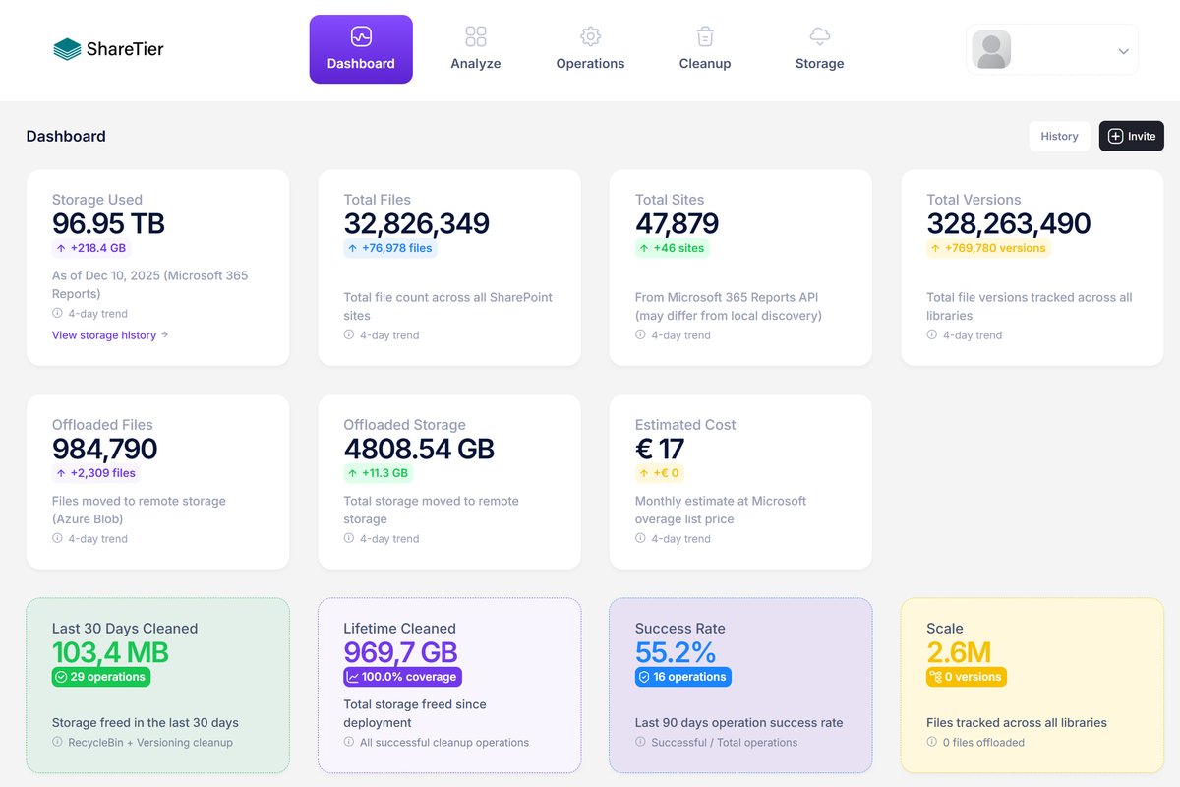This screenshot has height=787, width=1180.
Task: Click branch icon in 0 versions badge
Action: 936,677
